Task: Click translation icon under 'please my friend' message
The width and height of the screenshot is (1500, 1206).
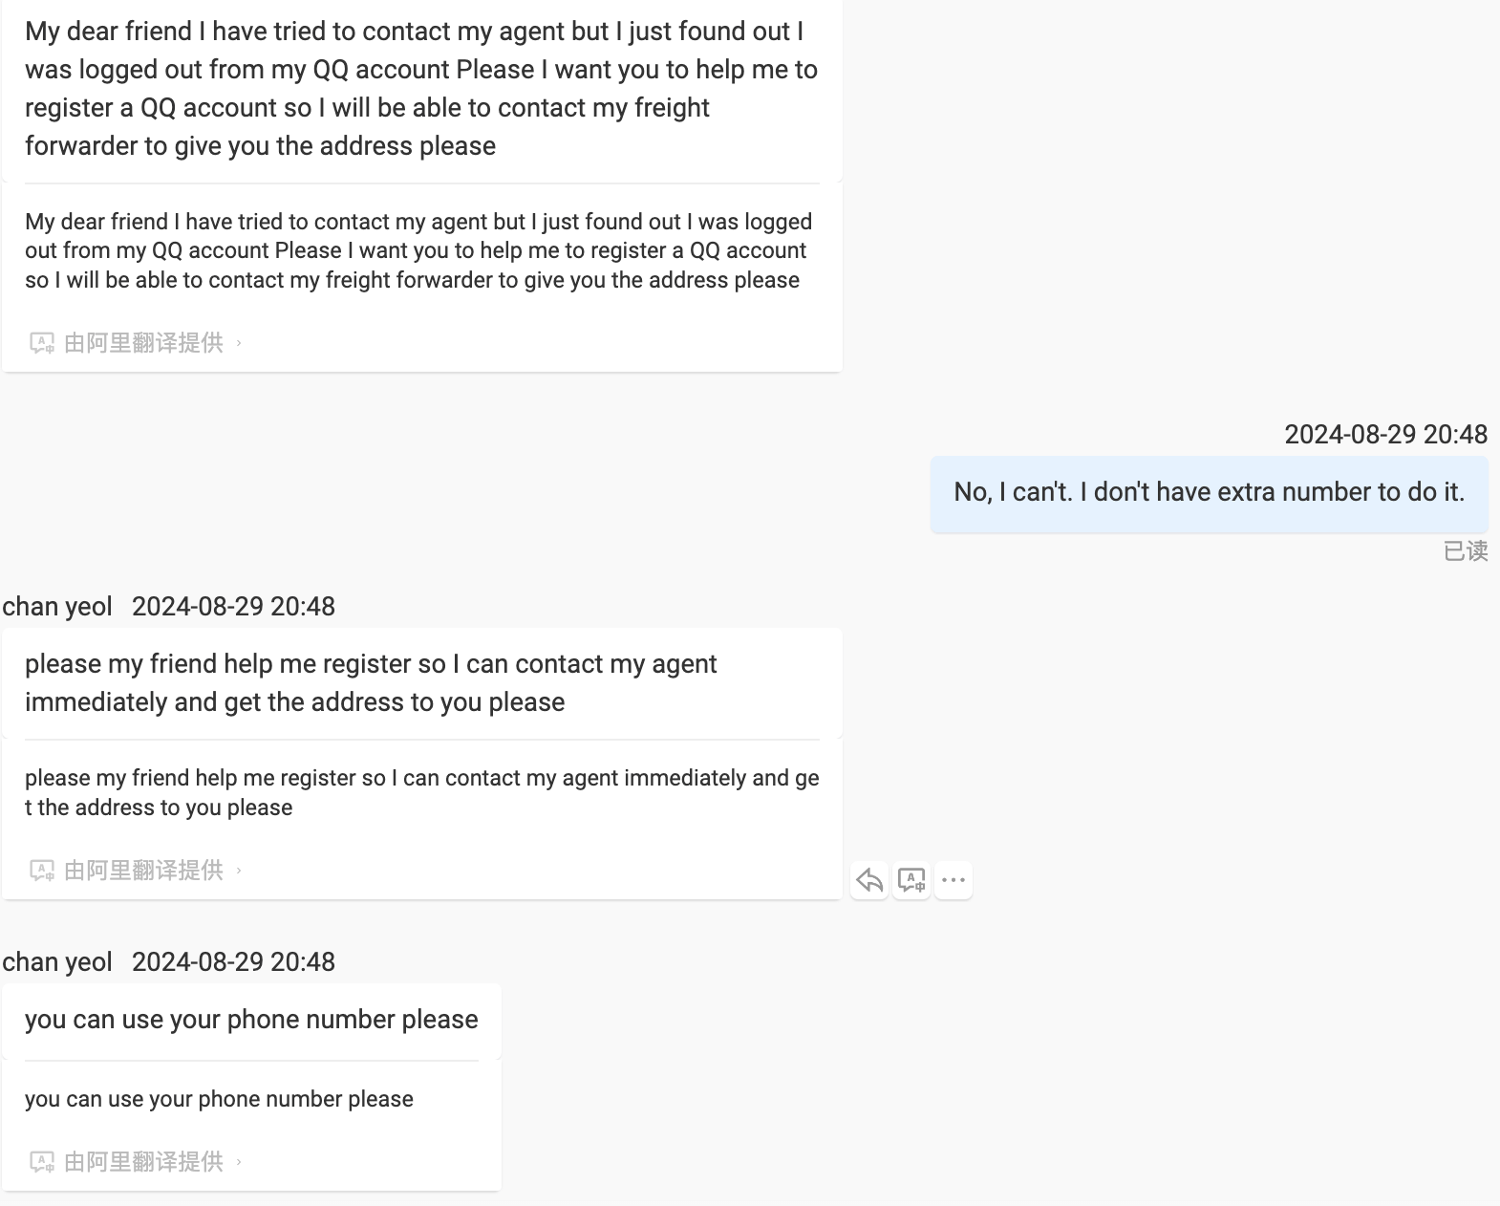Action: 42,871
